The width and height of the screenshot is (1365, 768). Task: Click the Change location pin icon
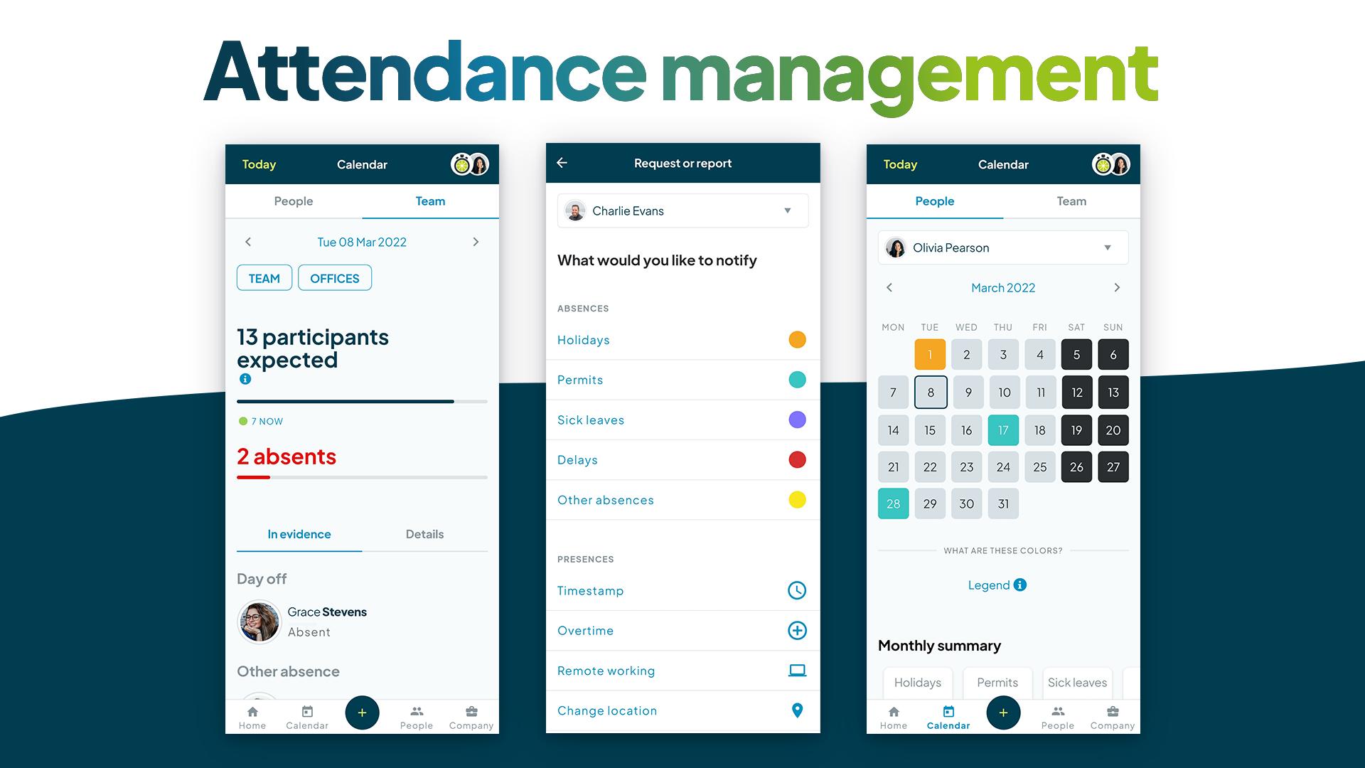796,710
